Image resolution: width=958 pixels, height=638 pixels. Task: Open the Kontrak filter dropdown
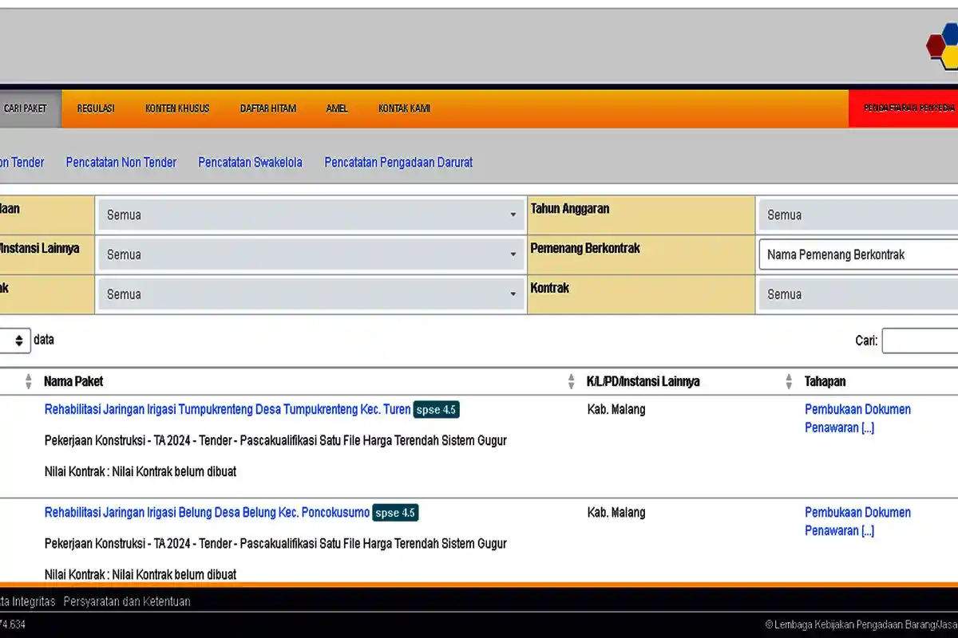[858, 294]
